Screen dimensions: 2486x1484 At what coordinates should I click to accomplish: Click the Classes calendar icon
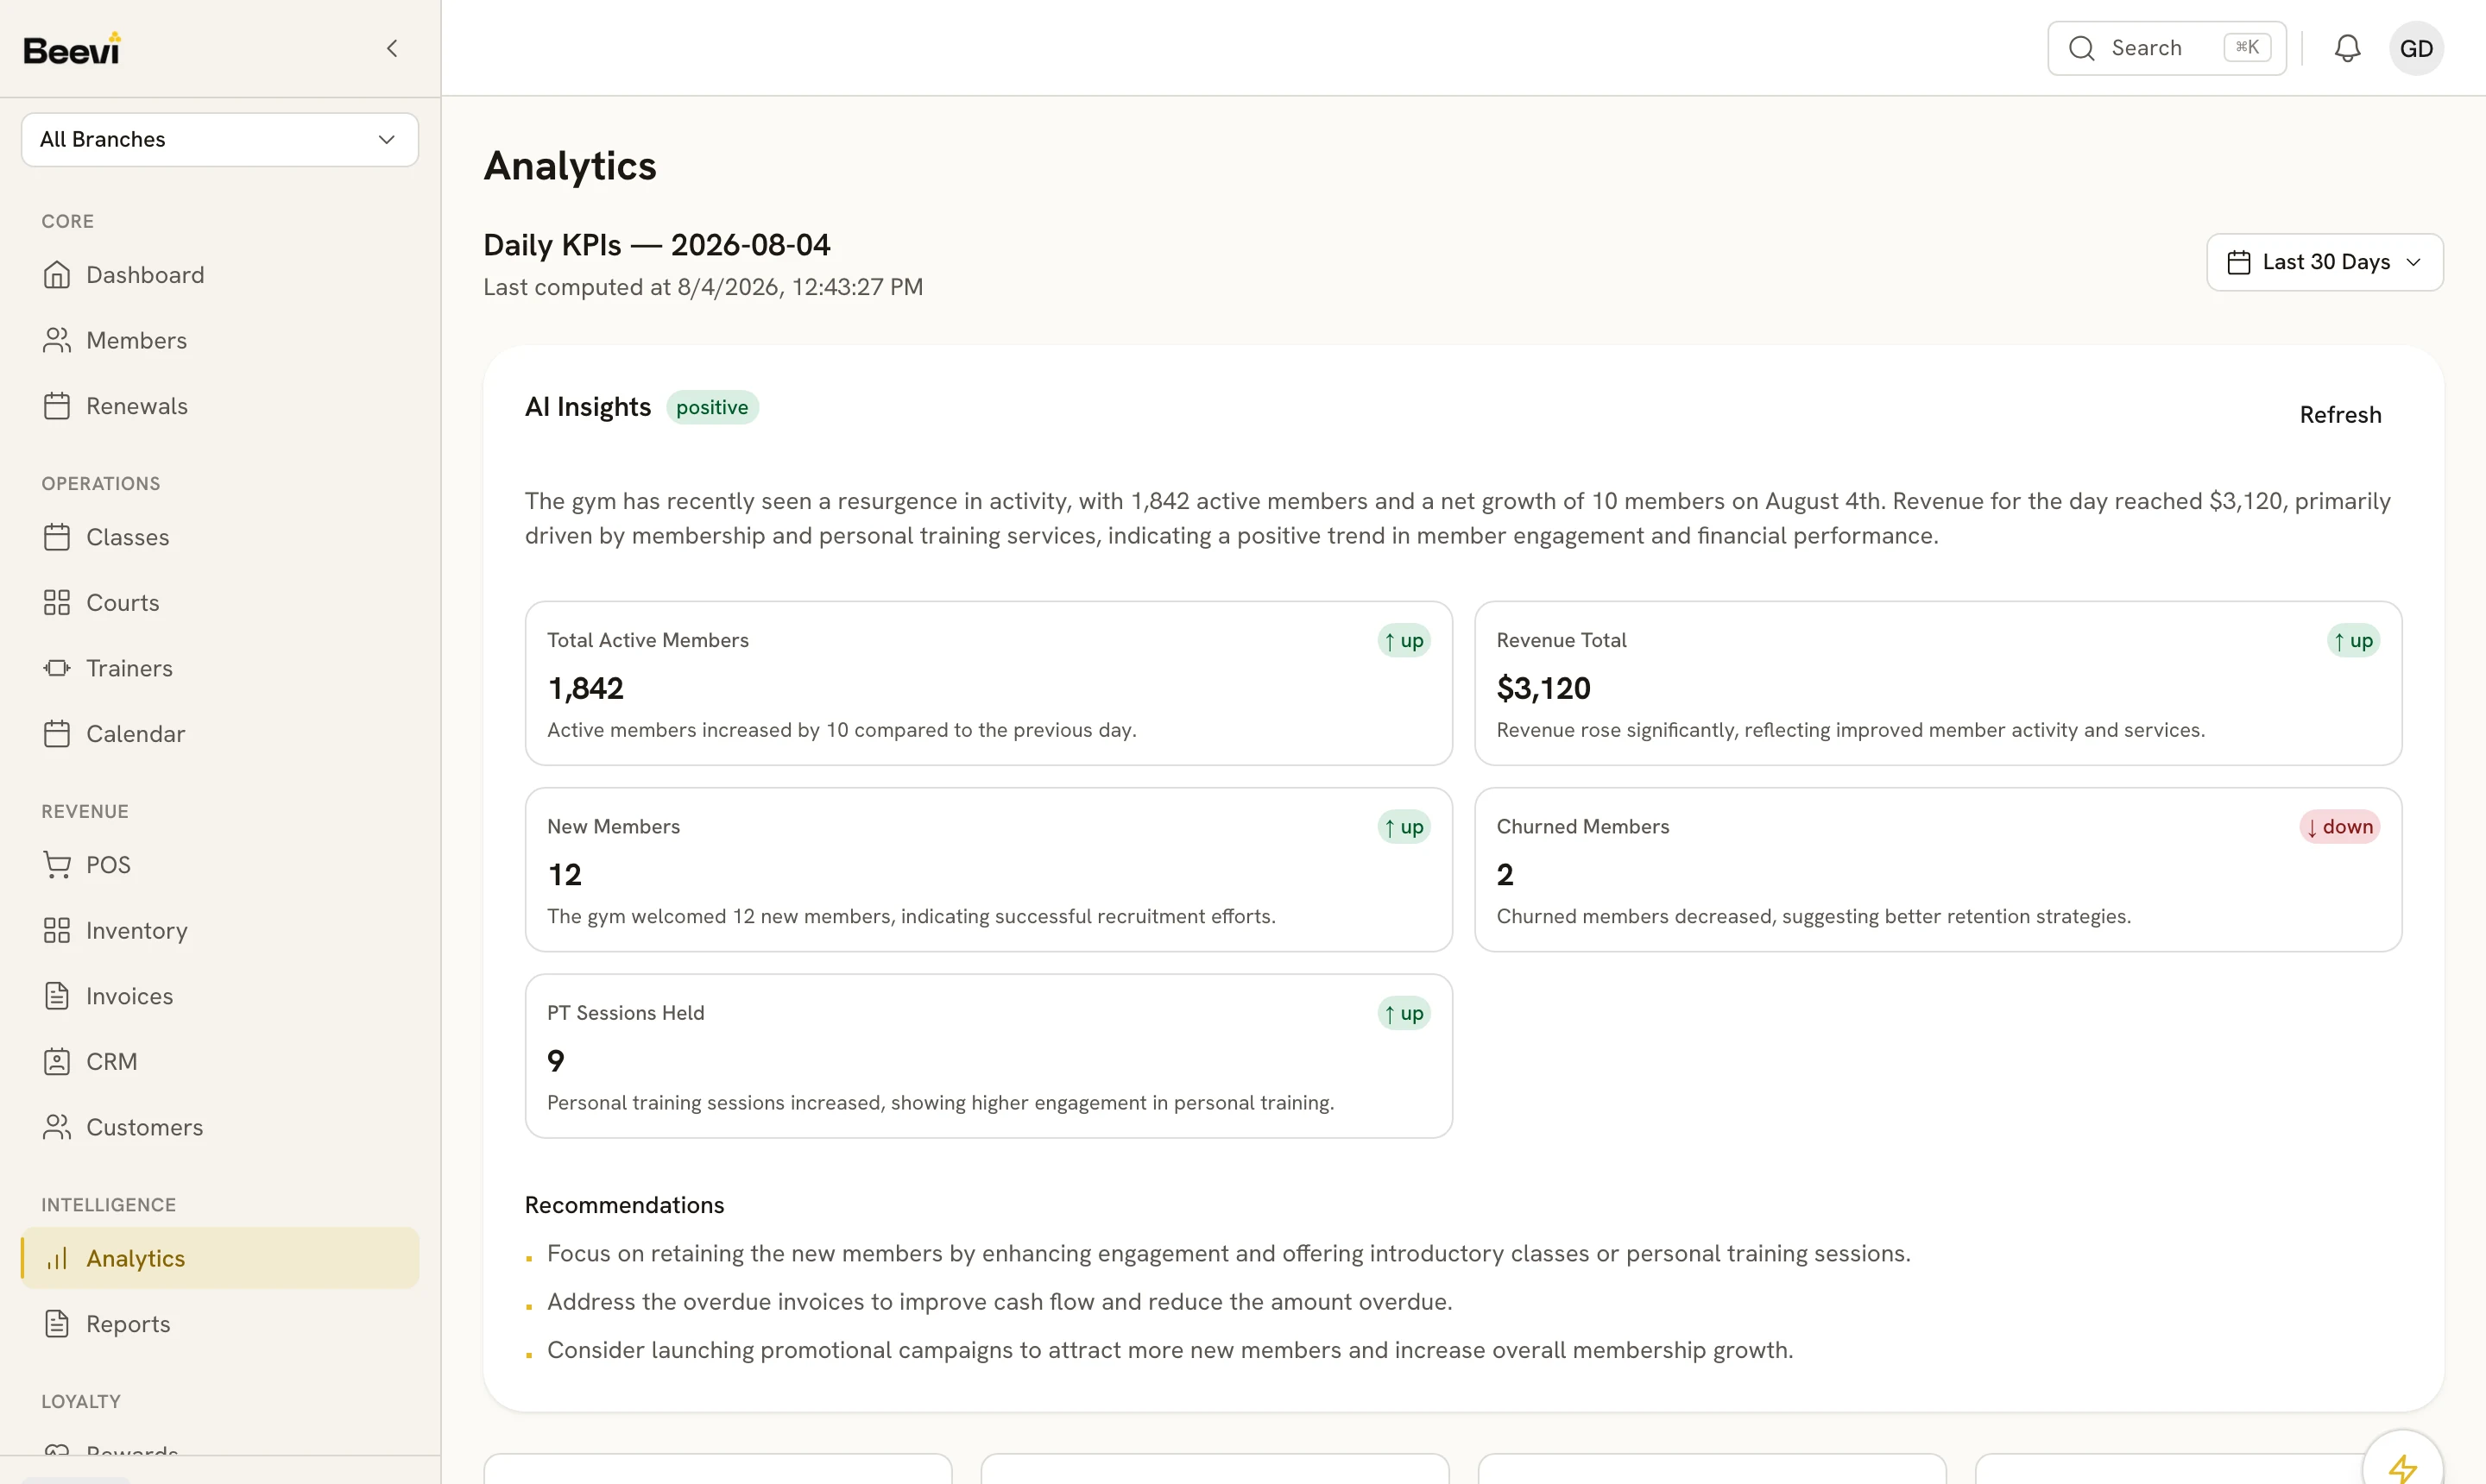tap(57, 537)
